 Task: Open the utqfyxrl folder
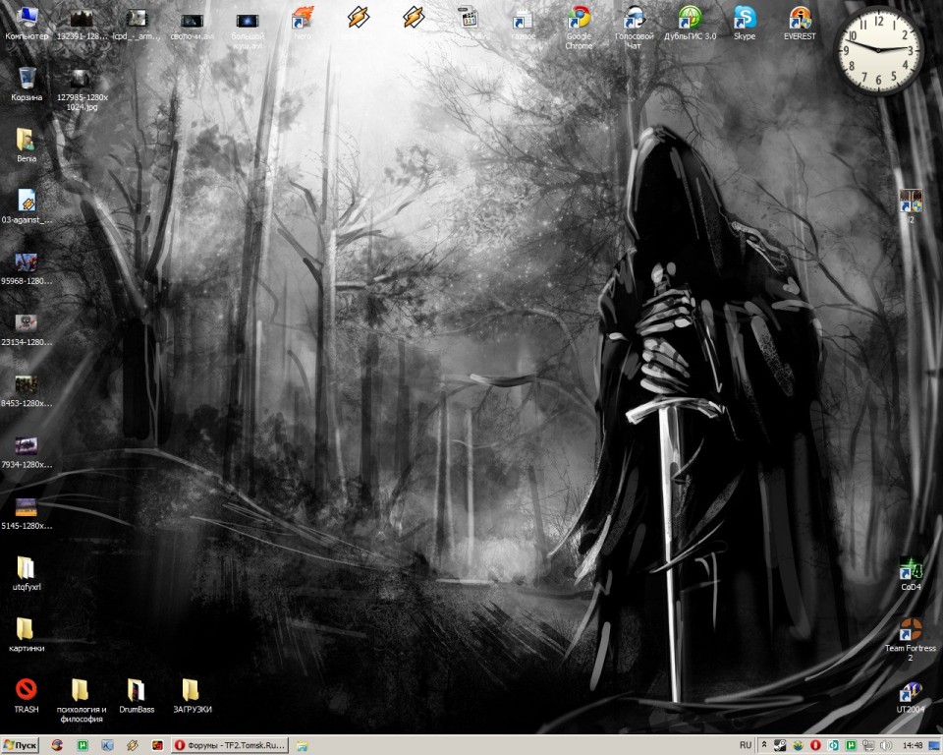click(x=27, y=573)
